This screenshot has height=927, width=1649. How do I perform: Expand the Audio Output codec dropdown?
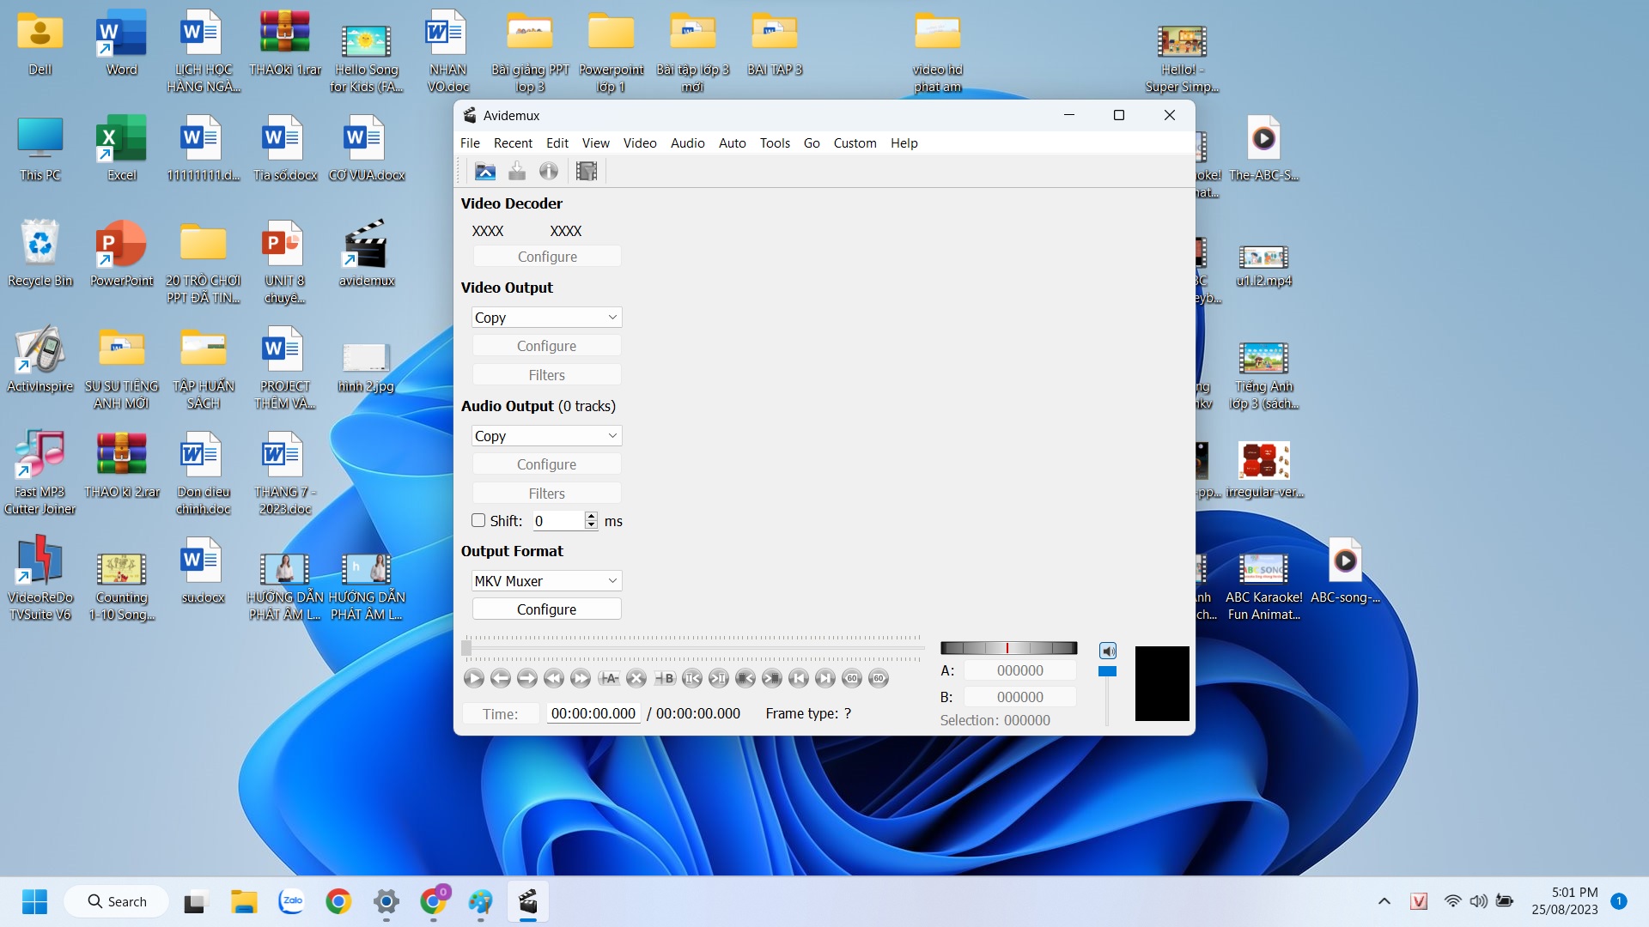point(546,435)
